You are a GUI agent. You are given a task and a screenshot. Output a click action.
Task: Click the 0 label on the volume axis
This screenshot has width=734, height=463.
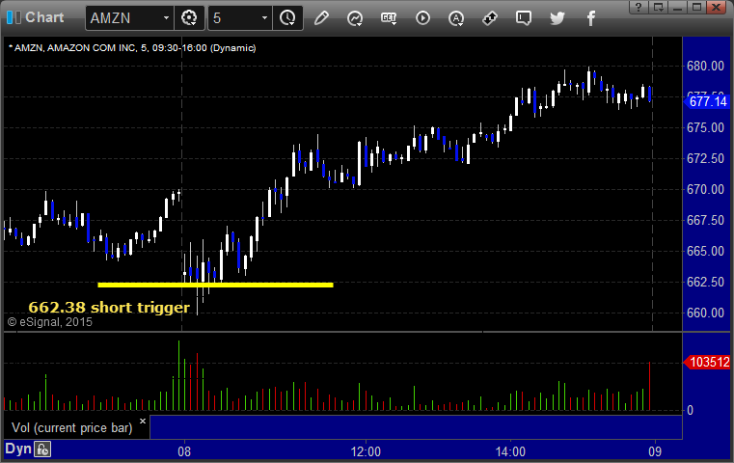pos(690,411)
